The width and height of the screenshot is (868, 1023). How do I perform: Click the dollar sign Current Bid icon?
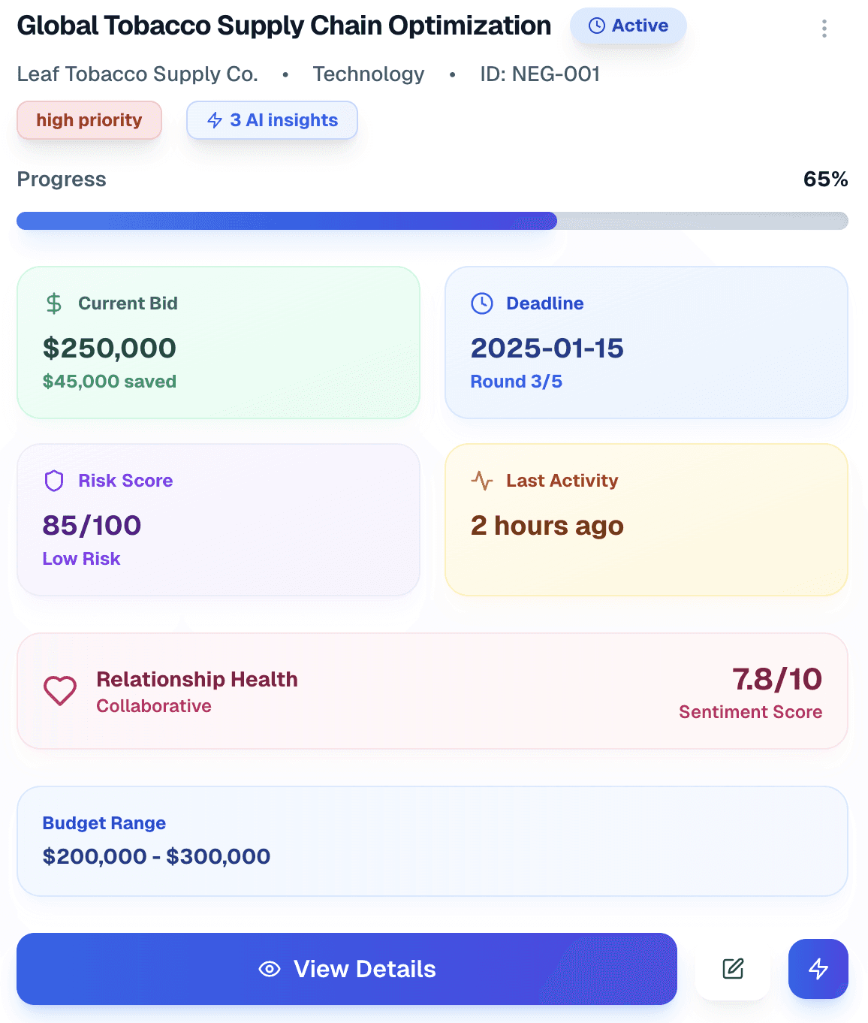[x=54, y=303]
